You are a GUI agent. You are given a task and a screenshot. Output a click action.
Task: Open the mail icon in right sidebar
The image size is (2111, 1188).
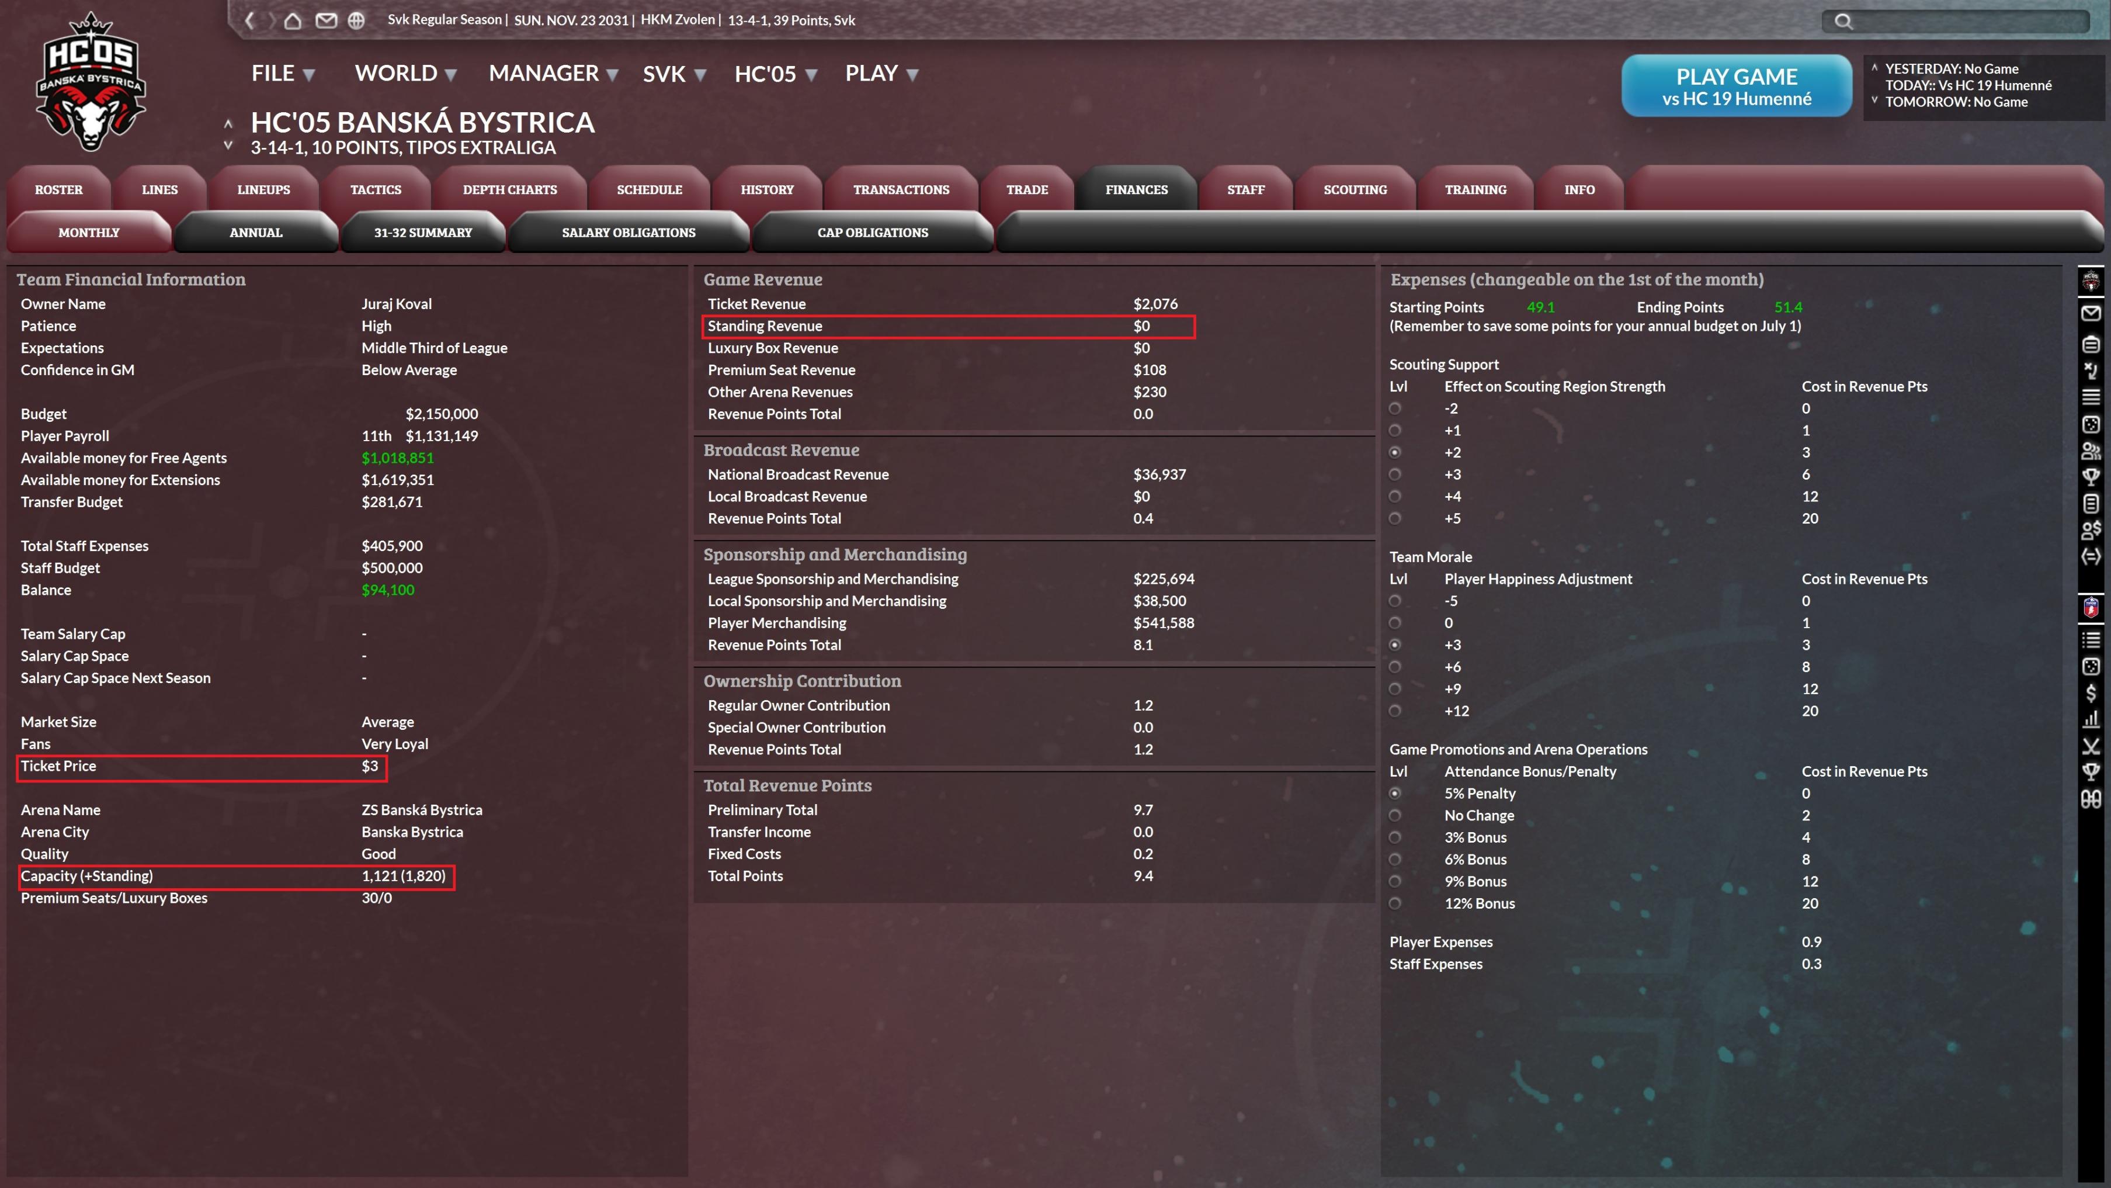tap(2091, 313)
